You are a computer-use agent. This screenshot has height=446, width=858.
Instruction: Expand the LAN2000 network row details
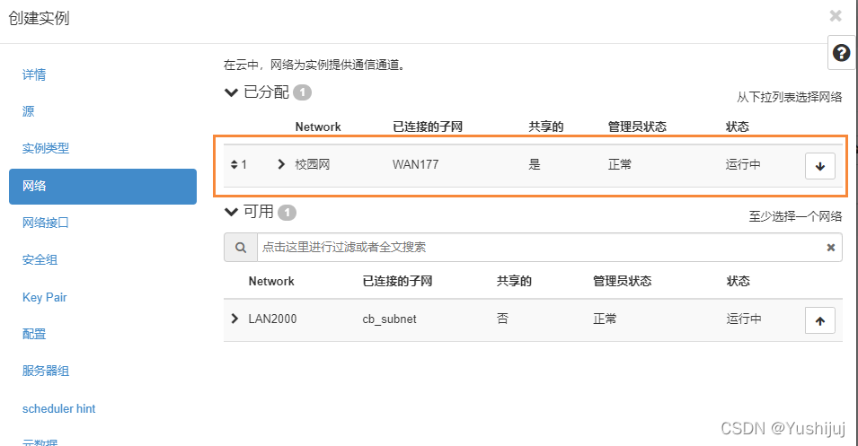(234, 318)
